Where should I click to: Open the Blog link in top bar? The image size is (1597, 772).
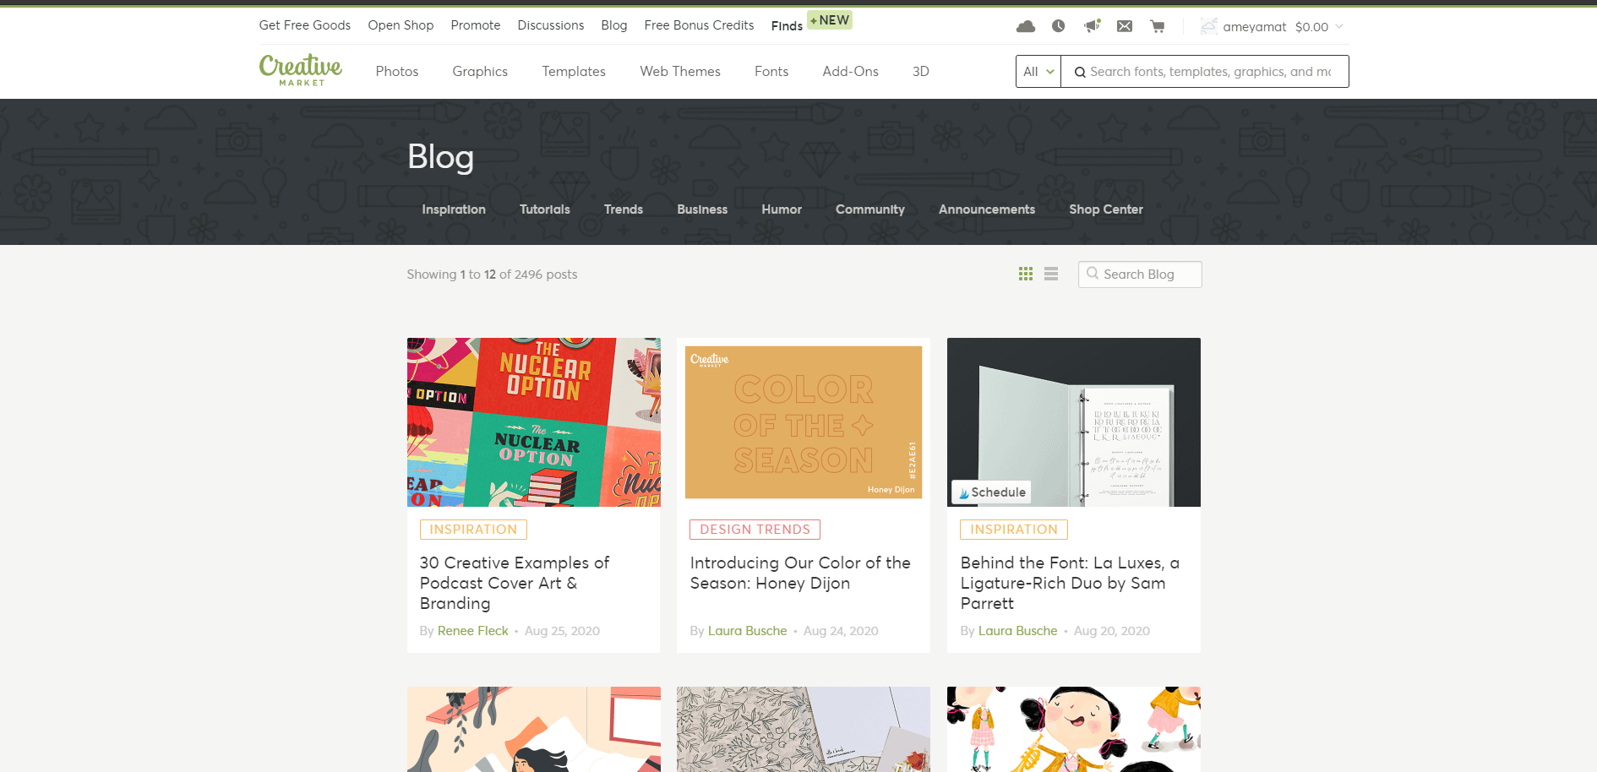(x=614, y=25)
